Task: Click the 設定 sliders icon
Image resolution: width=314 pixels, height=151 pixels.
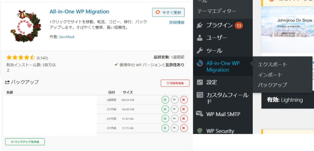Action: pyautogui.click(x=200, y=82)
